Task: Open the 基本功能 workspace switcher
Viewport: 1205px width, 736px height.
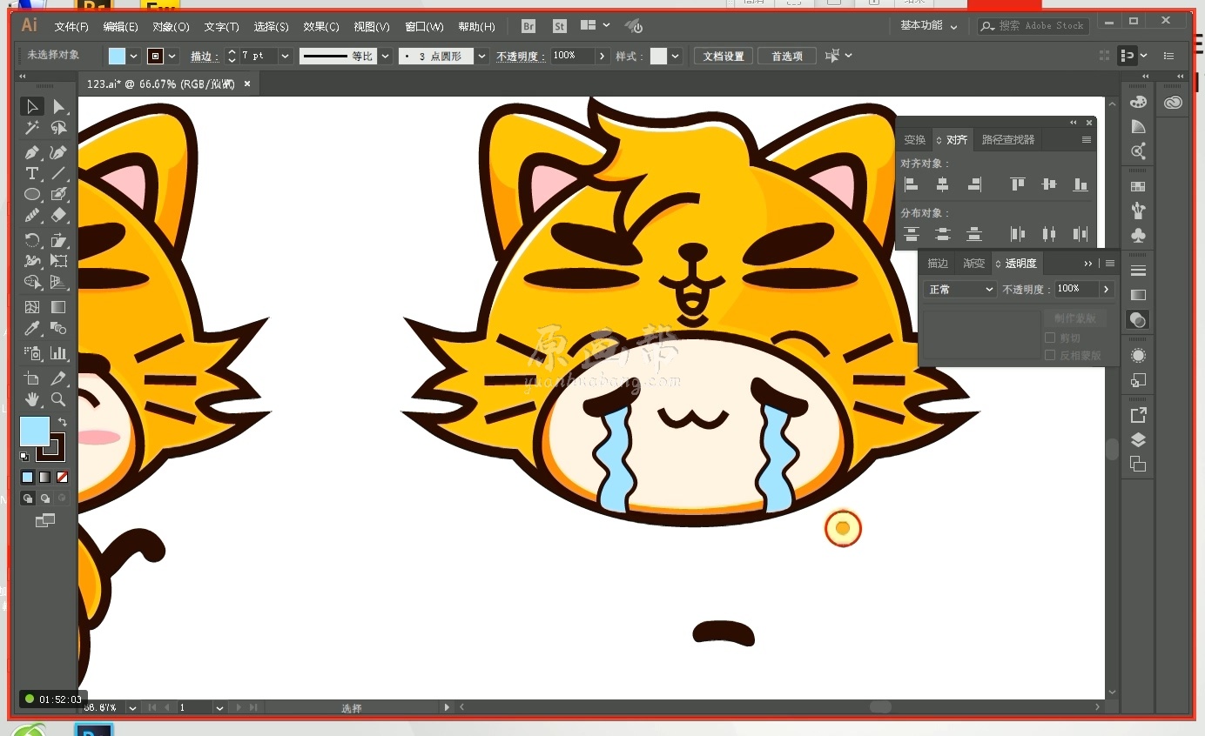Action: [928, 26]
